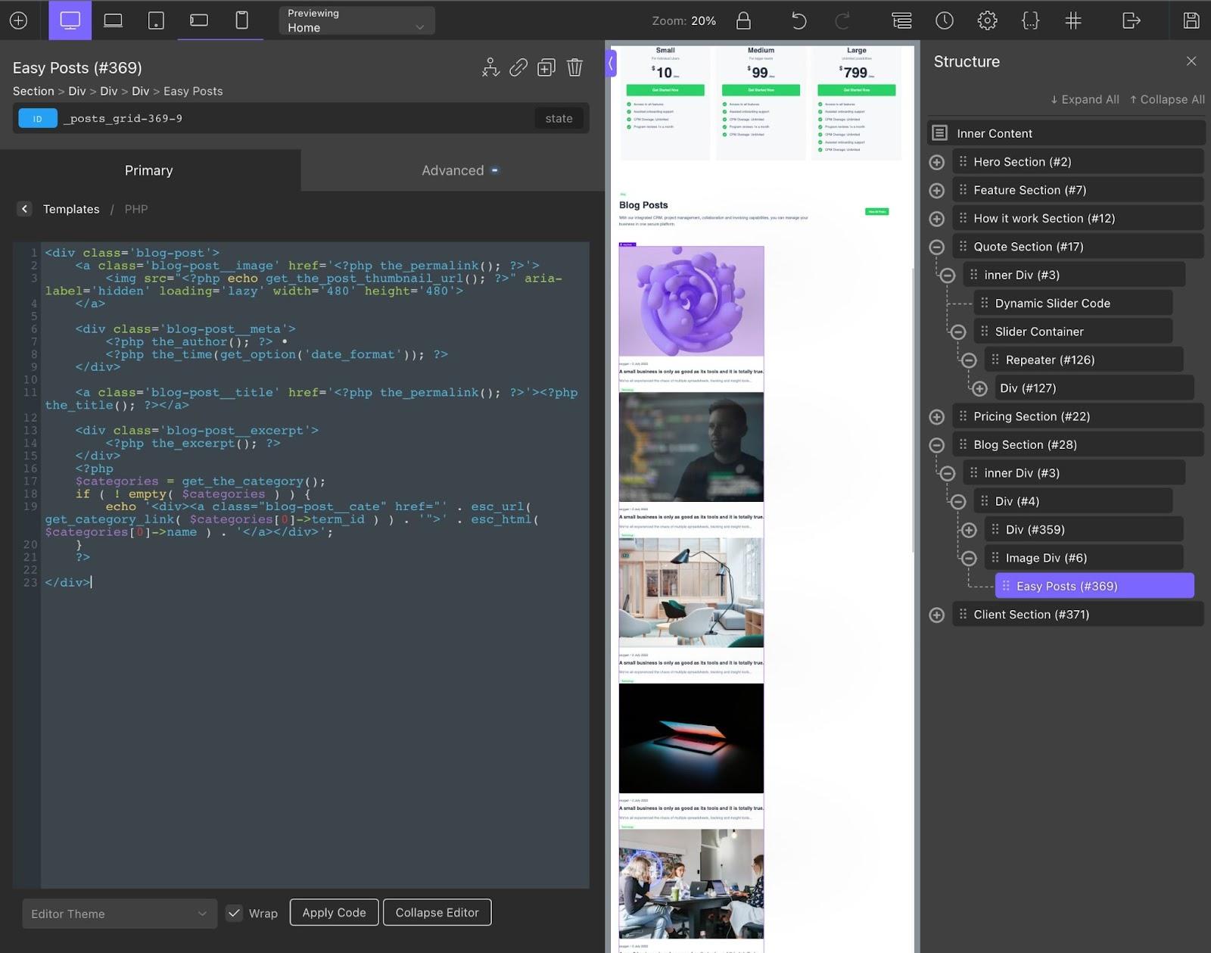Click the Section breadcrumb link
Screen dimensions: 1211x953
pyautogui.click(x=33, y=91)
